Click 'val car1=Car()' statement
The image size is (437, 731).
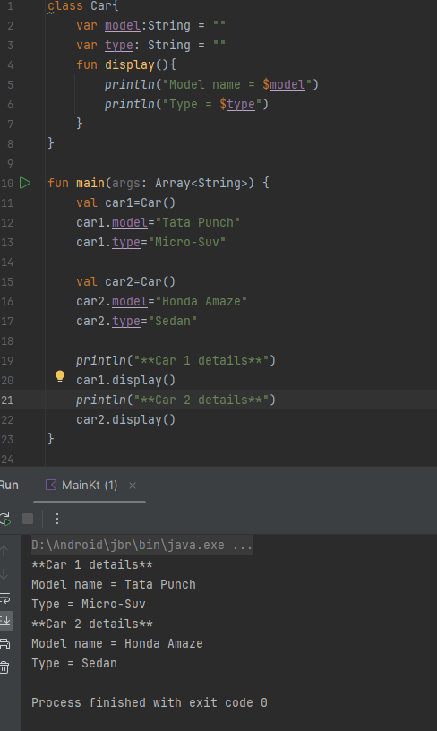125,202
